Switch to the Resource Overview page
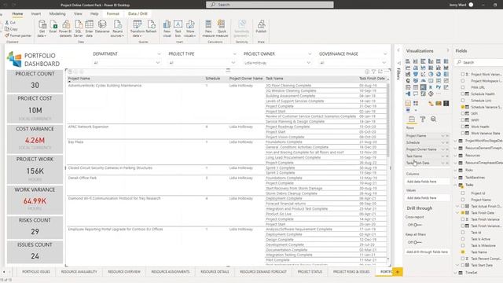The image size is (503, 283). (124, 272)
